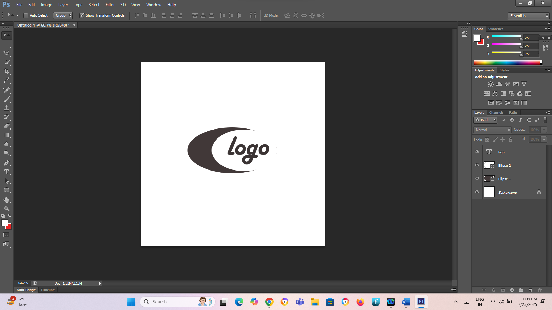552x310 pixels.
Task: Click the Brightness/Contrast adjustment icon
Action: (x=491, y=84)
